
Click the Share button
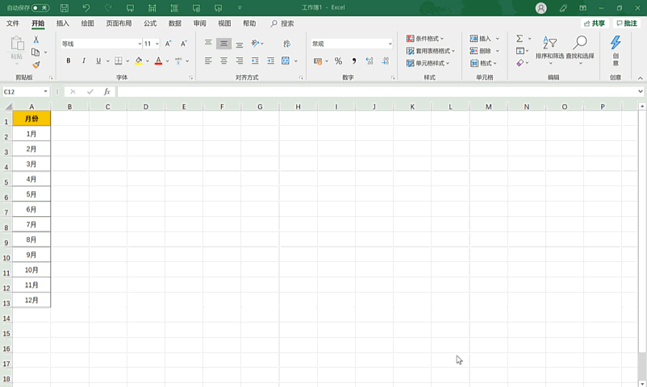pyautogui.click(x=595, y=23)
